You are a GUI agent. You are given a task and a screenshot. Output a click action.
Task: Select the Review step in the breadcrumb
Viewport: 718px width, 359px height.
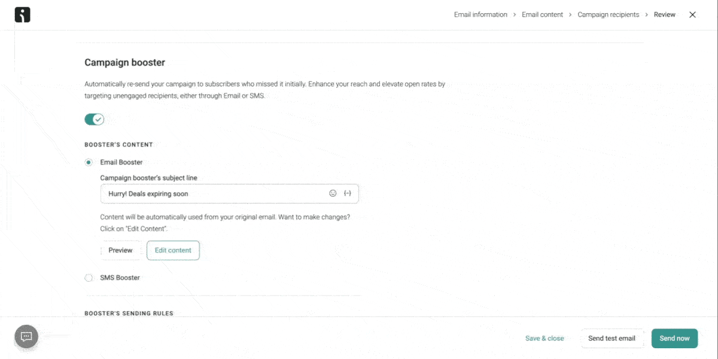664,15
